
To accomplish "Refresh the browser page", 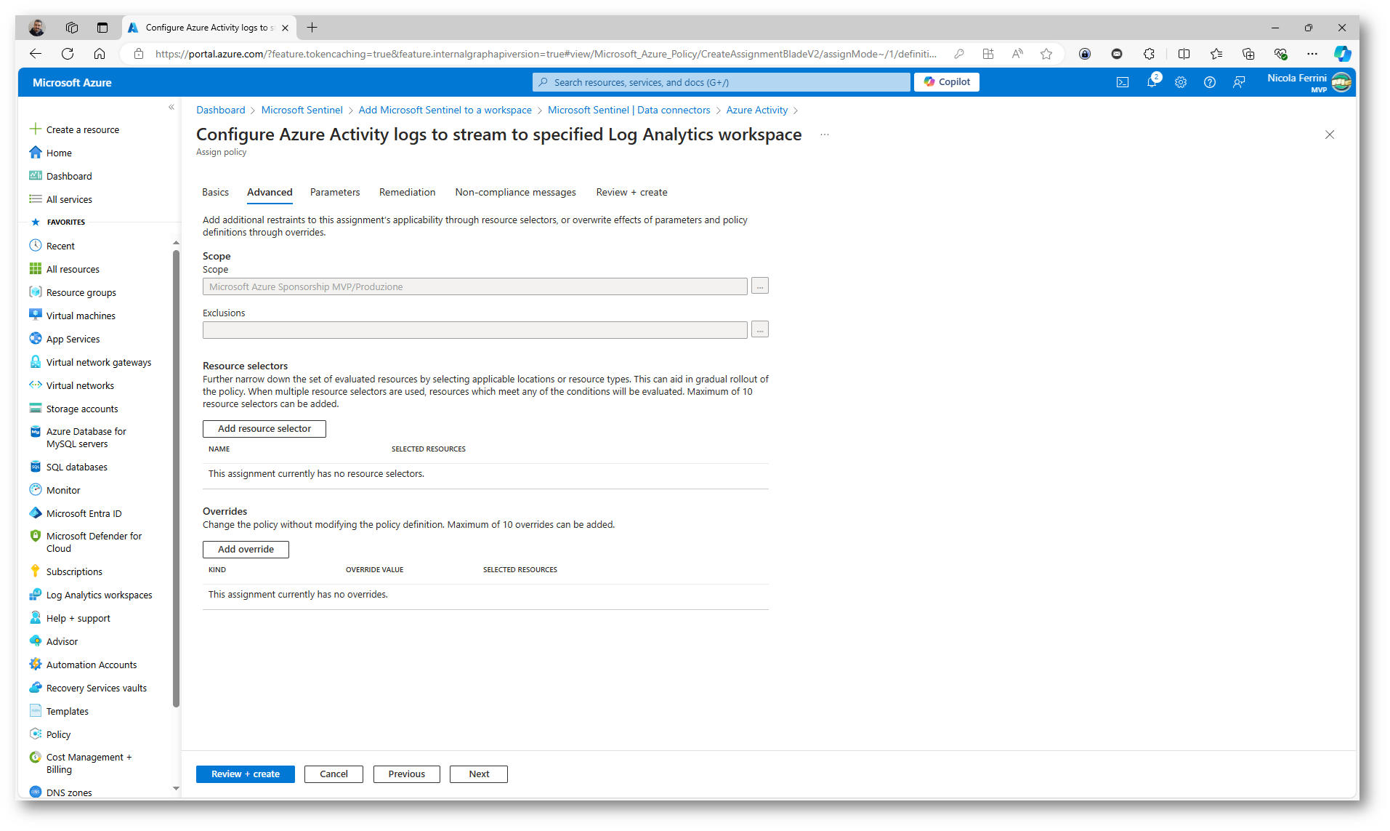I will (68, 54).
